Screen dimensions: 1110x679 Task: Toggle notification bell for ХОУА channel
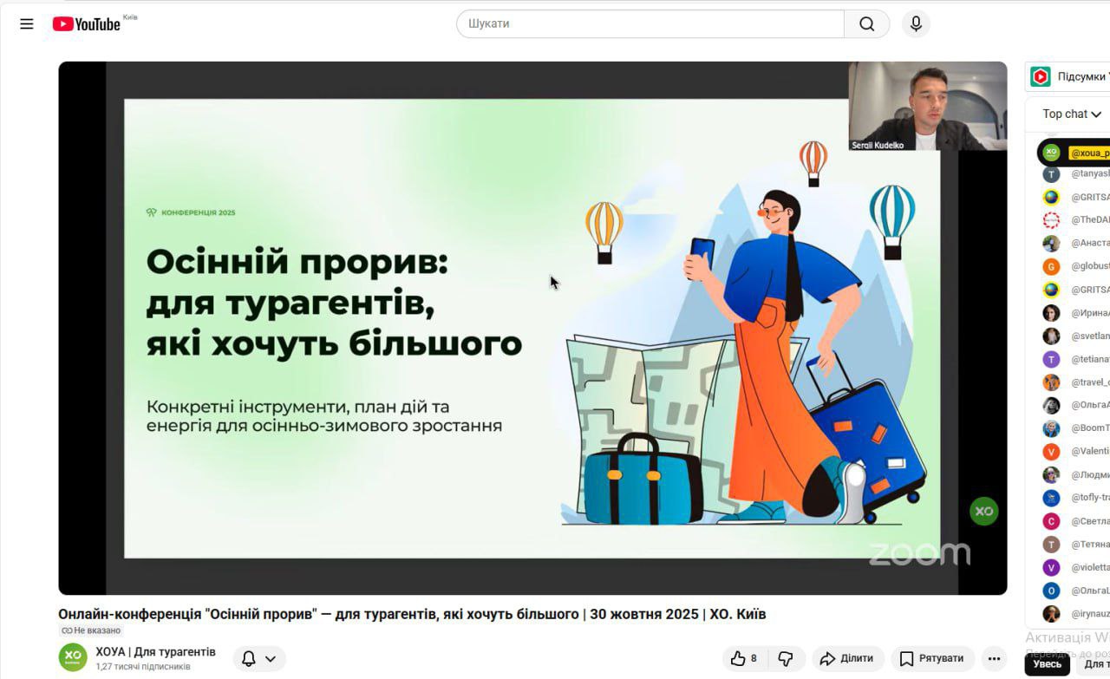pyautogui.click(x=249, y=659)
